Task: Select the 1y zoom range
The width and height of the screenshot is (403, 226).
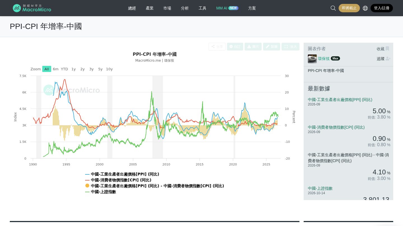Action: pyautogui.click(x=74, y=69)
